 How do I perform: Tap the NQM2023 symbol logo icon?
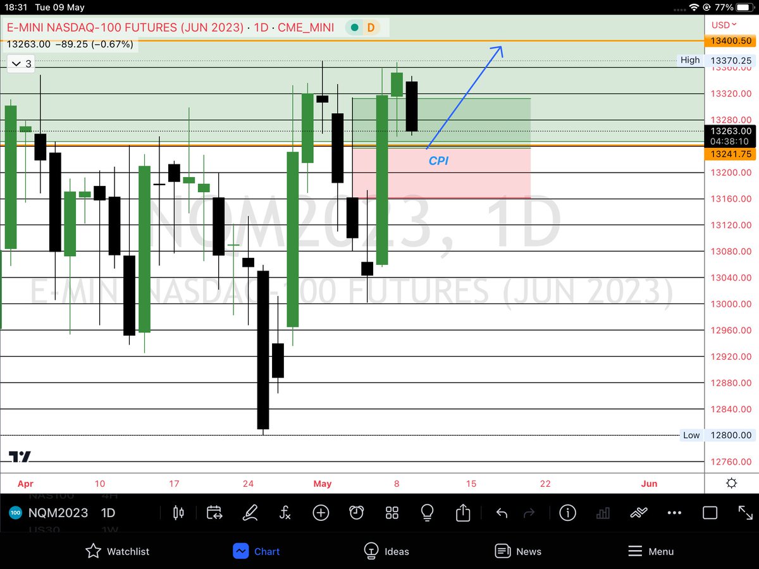click(x=15, y=513)
